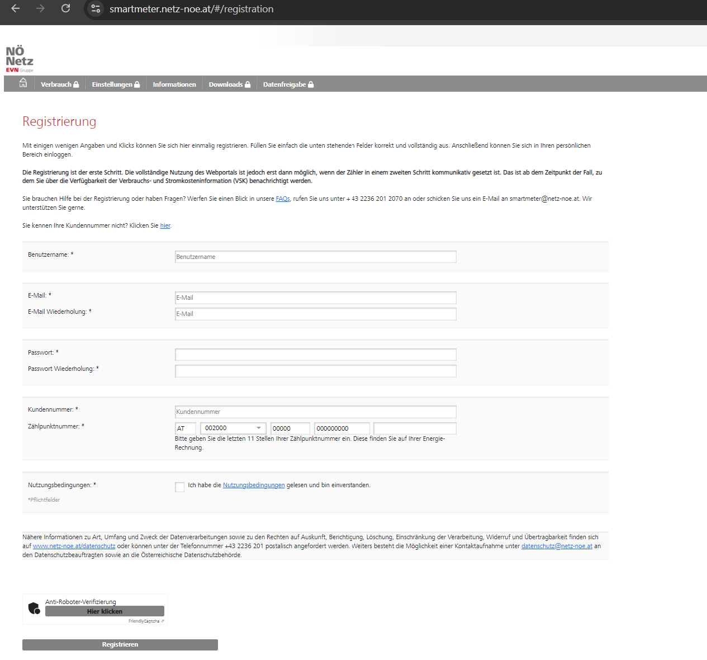
Task: Click the Registrieren button
Action: 120,645
